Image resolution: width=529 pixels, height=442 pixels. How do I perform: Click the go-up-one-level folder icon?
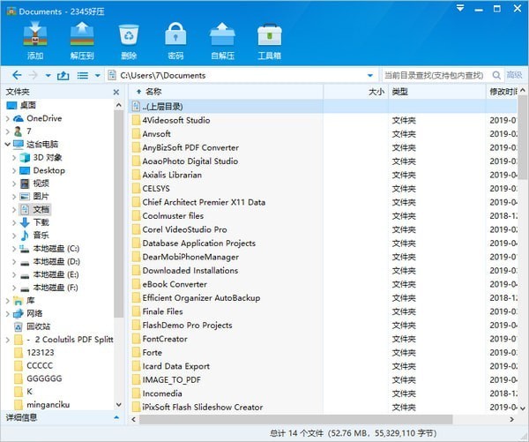click(63, 76)
